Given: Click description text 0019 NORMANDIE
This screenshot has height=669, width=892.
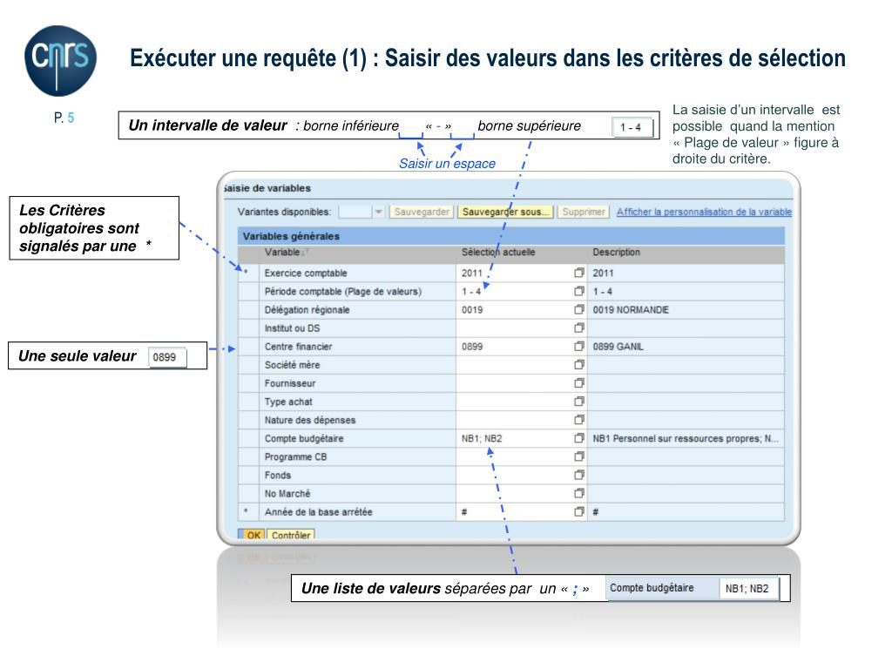Looking at the screenshot, I should click(x=631, y=309).
